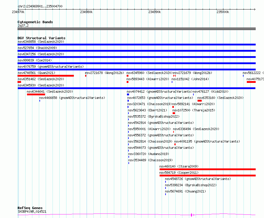Click esv2721679 (Wong2012b) label
This screenshot has height=218, width=264.
(x=193, y=73)
